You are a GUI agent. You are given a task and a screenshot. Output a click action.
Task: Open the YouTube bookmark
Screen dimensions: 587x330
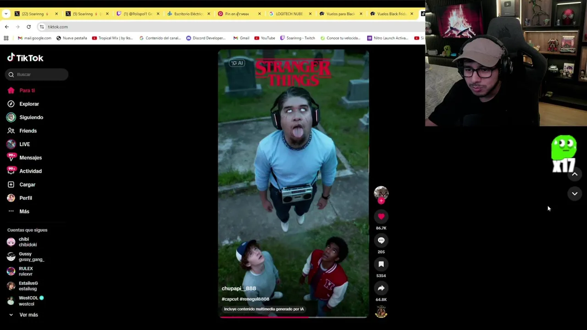[x=265, y=38]
